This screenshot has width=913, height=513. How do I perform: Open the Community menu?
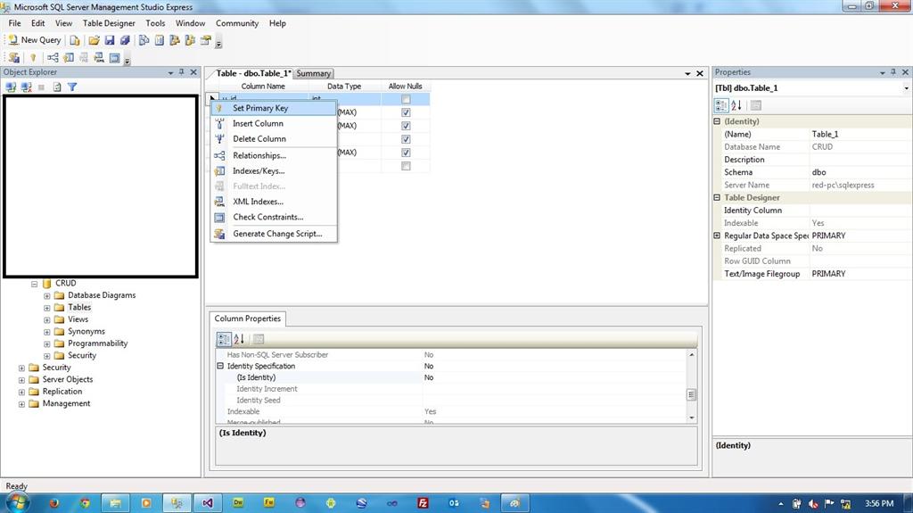237,23
